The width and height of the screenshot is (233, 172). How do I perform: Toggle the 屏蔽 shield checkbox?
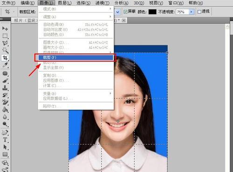click(x=125, y=12)
